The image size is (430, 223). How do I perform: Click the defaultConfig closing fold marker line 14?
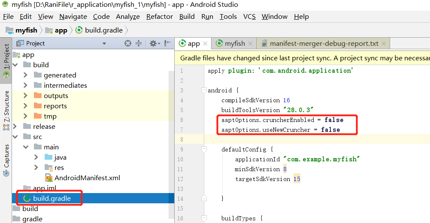(x=204, y=198)
